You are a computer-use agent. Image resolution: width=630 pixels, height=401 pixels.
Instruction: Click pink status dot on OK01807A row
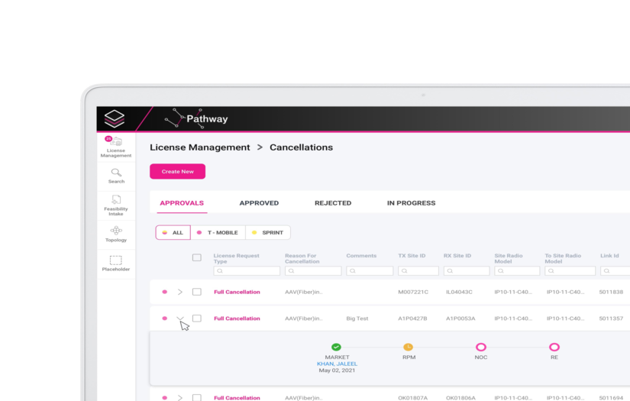(x=164, y=398)
